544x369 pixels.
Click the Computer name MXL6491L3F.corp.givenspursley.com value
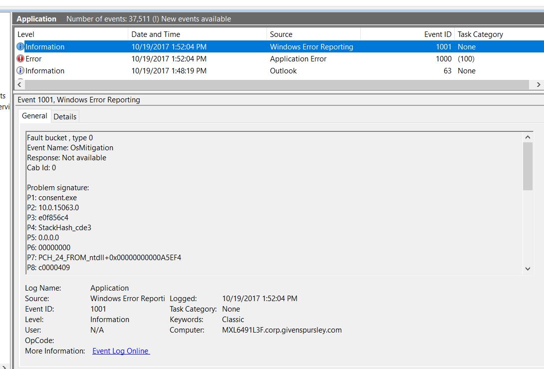(281, 330)
